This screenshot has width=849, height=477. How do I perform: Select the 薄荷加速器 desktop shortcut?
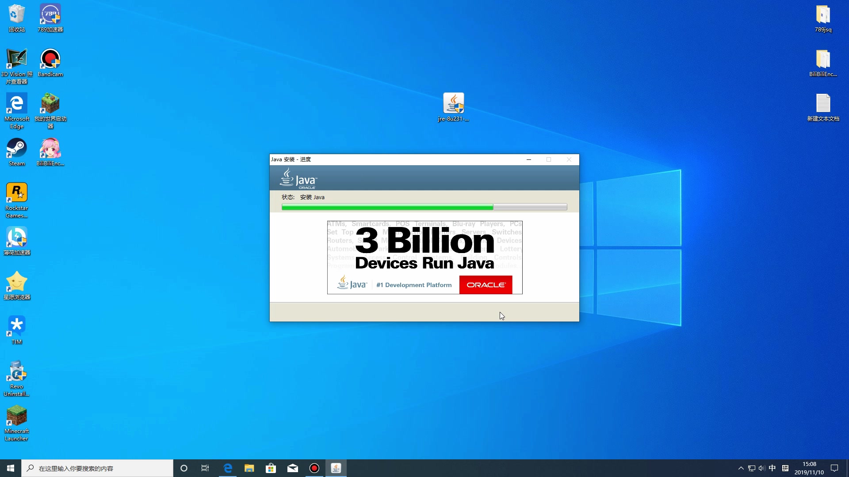coord(17,241)
